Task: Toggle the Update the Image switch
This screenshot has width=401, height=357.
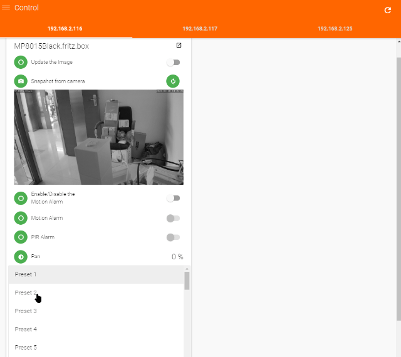Action: pyautogui.click(x=173, y=62)
